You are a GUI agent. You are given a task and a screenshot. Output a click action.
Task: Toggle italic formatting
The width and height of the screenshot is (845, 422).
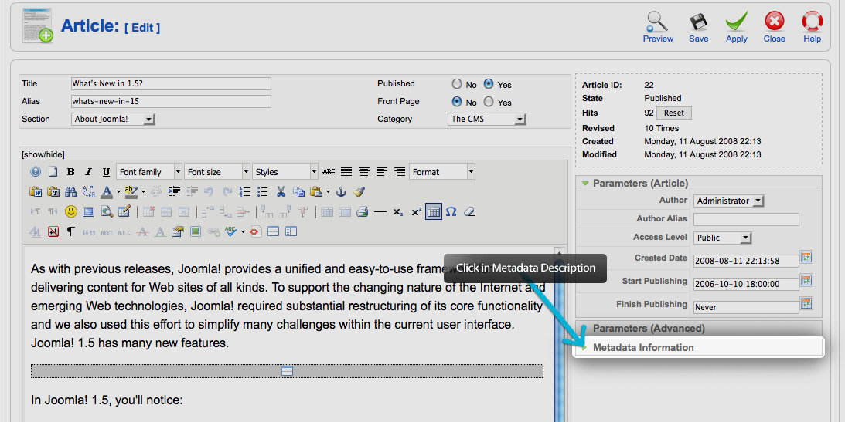[88, 172]
